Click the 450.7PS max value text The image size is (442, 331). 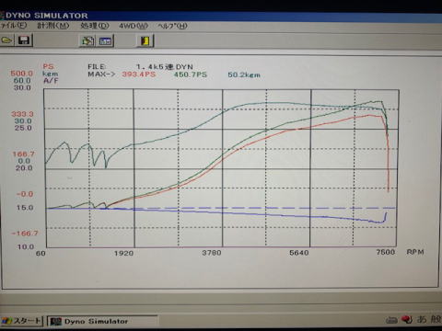coord(191,74)
